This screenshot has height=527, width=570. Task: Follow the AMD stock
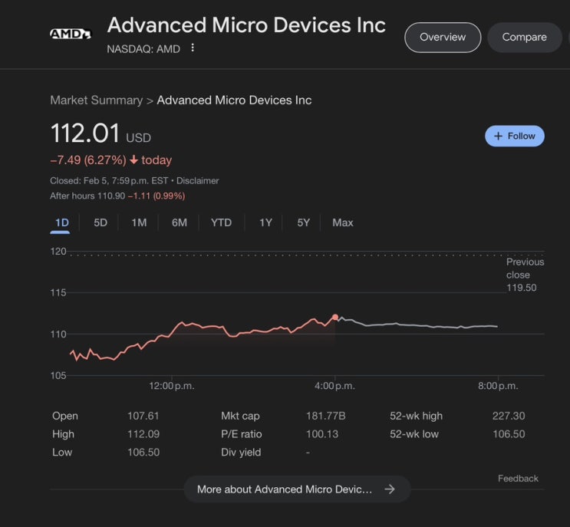(x=515, y=136)
